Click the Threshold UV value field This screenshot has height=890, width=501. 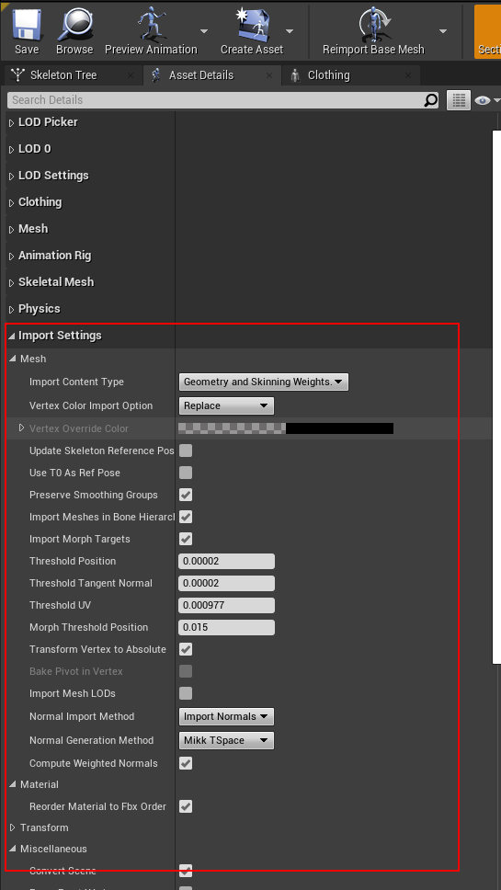point(226,605)
